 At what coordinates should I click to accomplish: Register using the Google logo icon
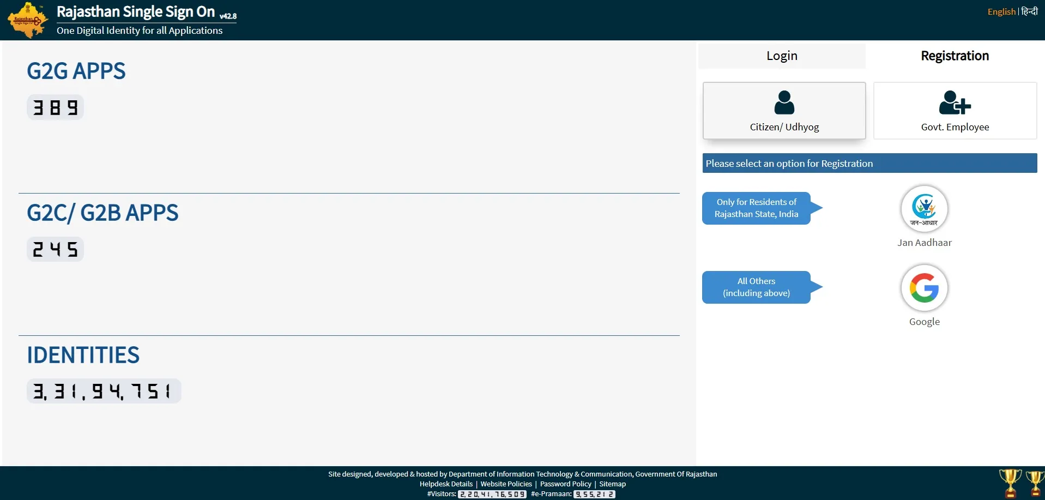coord(924,288)
